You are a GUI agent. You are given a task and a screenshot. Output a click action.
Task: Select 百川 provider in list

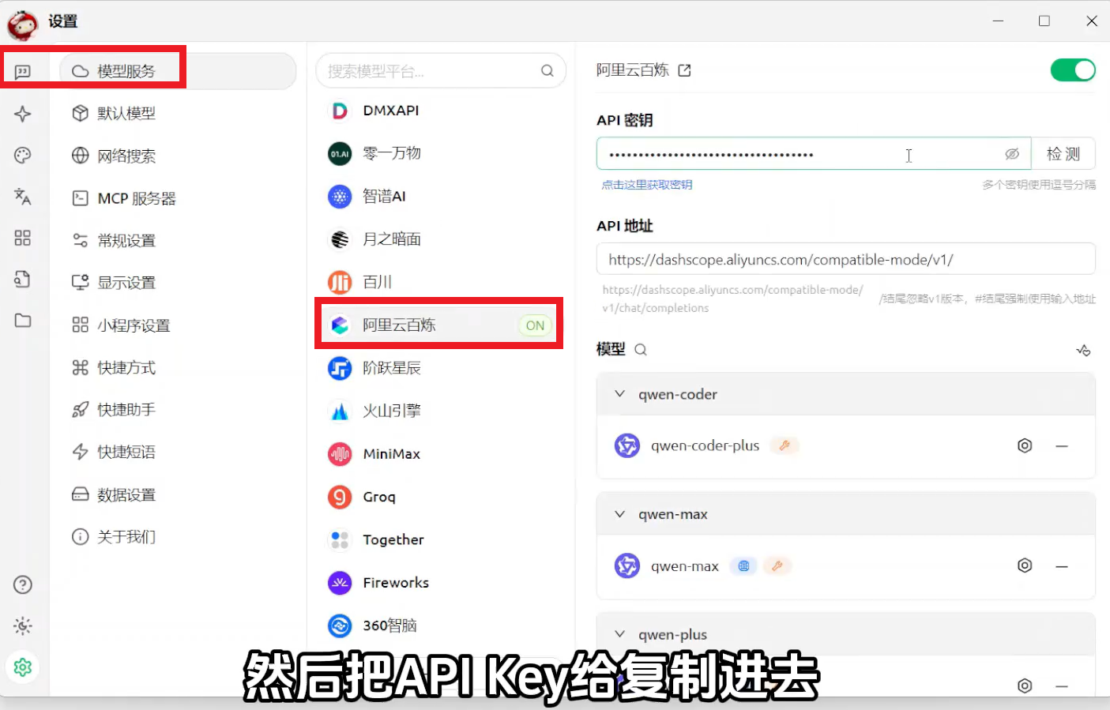point(440,282)
